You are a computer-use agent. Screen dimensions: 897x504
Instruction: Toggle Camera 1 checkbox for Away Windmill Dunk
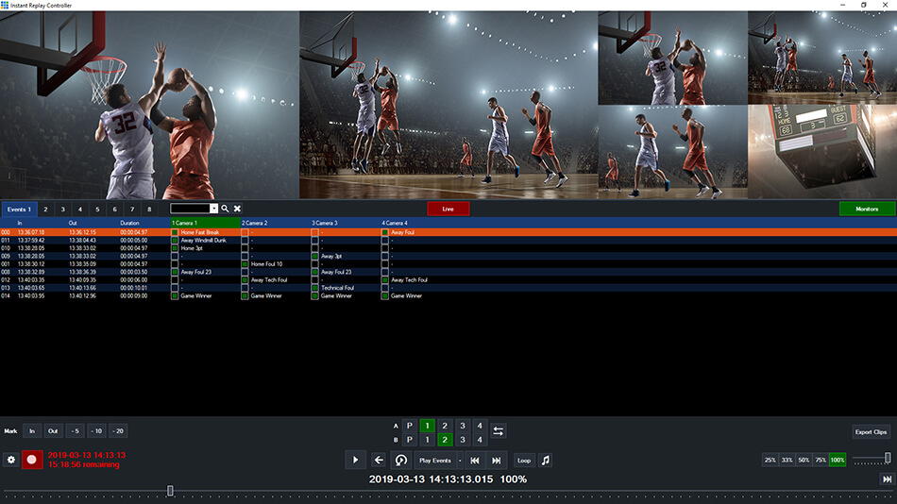(174, 240)
